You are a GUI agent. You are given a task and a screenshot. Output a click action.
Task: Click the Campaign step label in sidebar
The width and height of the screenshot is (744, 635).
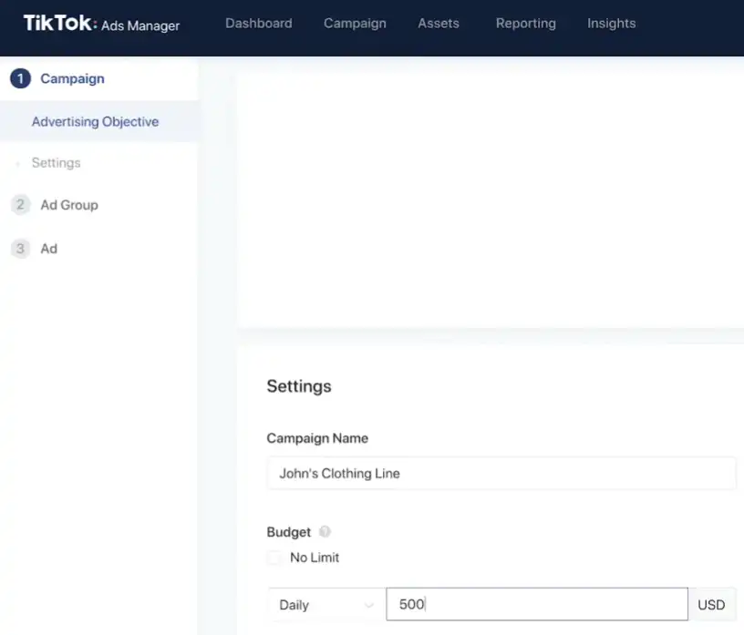coord(72,79)
